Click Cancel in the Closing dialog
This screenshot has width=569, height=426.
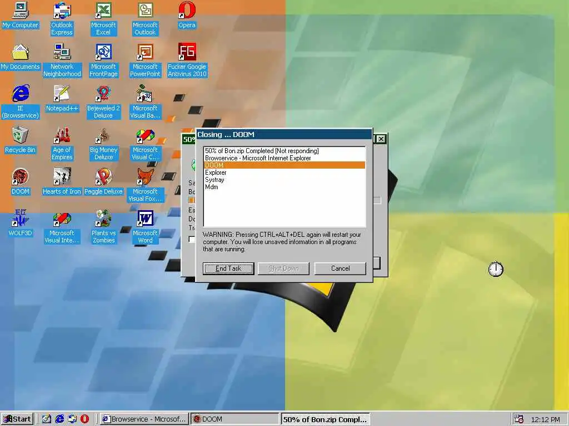[x=340, y=268]
